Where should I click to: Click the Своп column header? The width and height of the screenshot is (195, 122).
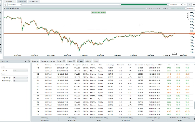point(130,65)
